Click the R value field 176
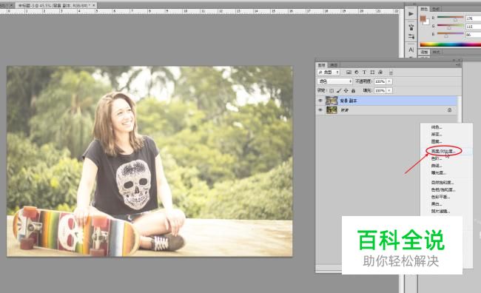The image size is (481, 293). (x=473, y=18)
